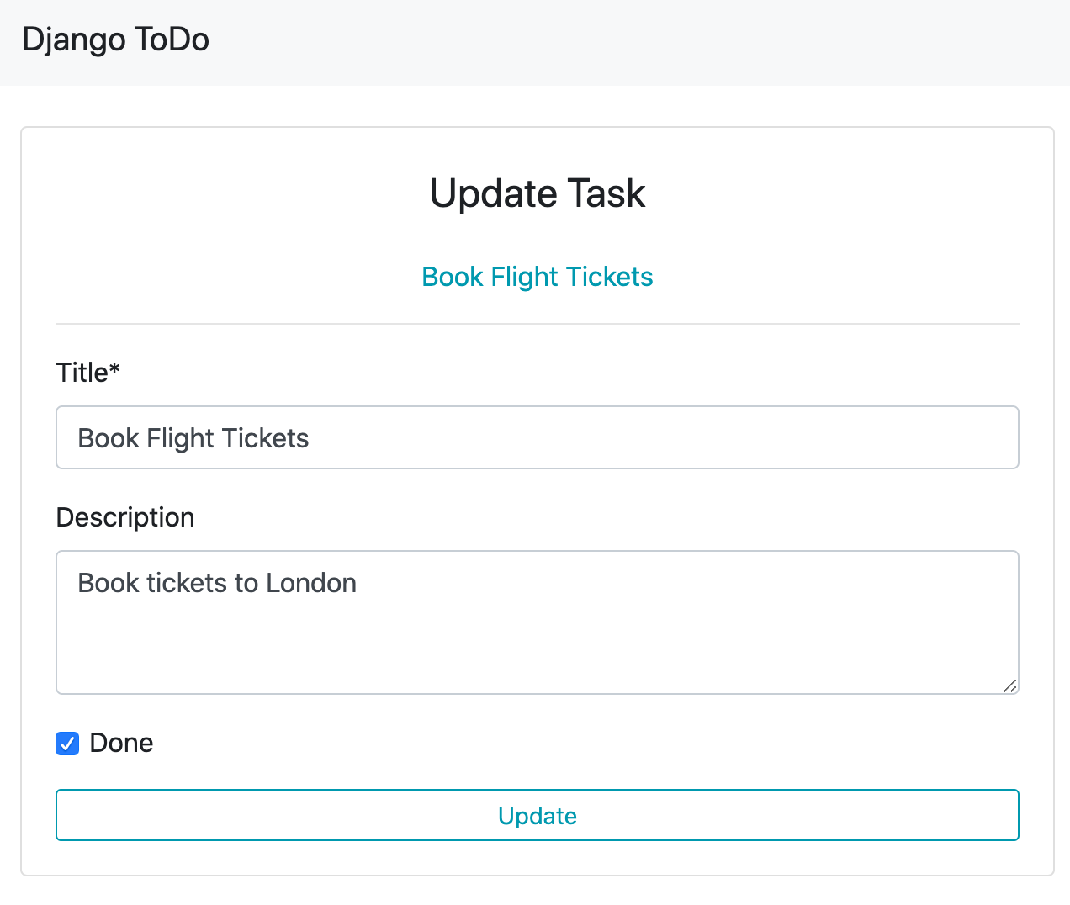Click the Description field label
Image resolution: width=1070 pixels, height=905 pixels.
point(125,517)
